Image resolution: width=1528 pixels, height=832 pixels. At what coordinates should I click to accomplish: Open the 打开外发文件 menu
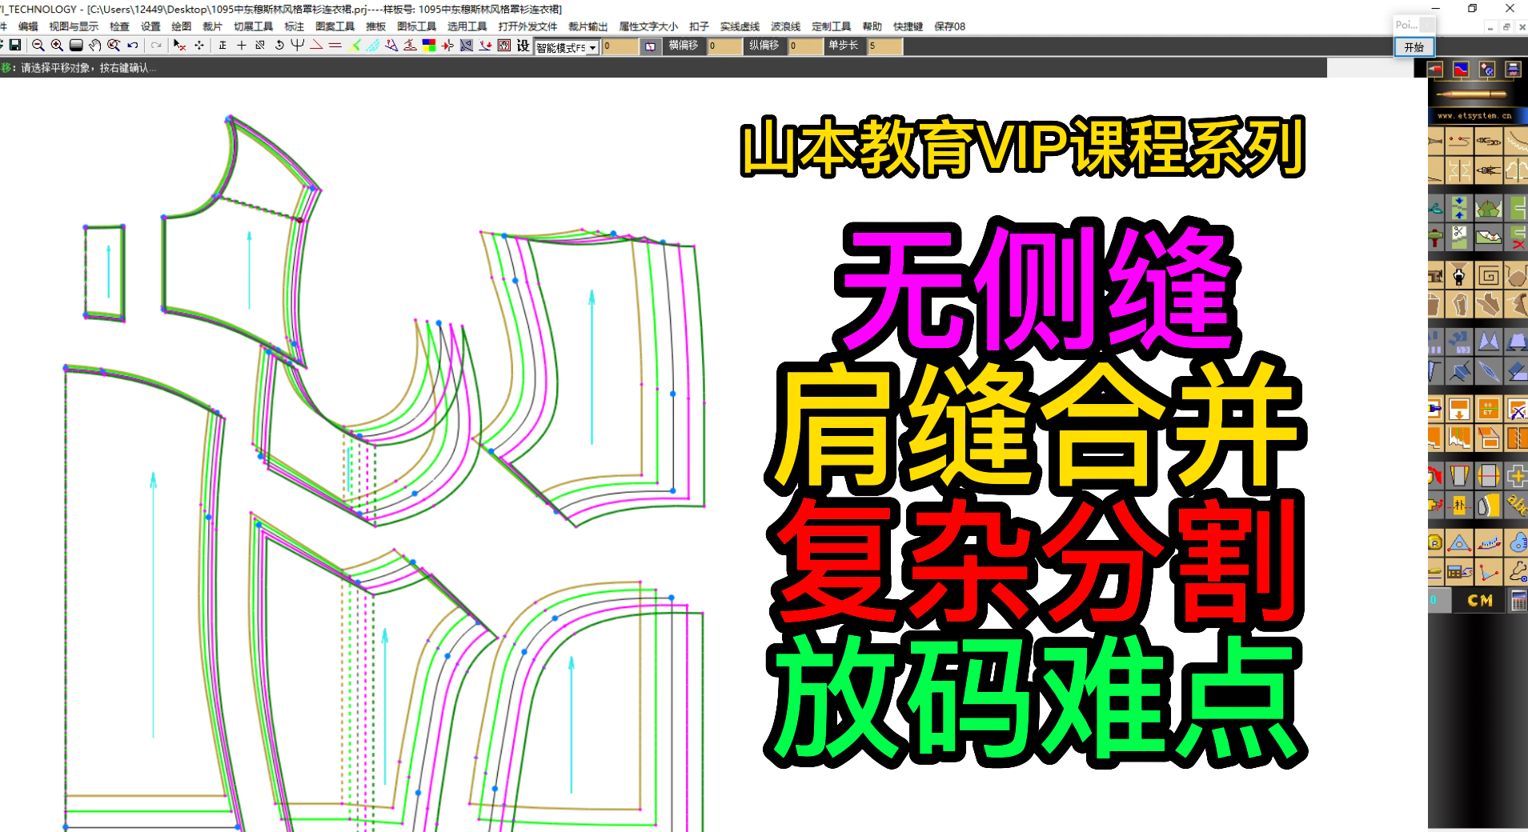pos(527,26)
